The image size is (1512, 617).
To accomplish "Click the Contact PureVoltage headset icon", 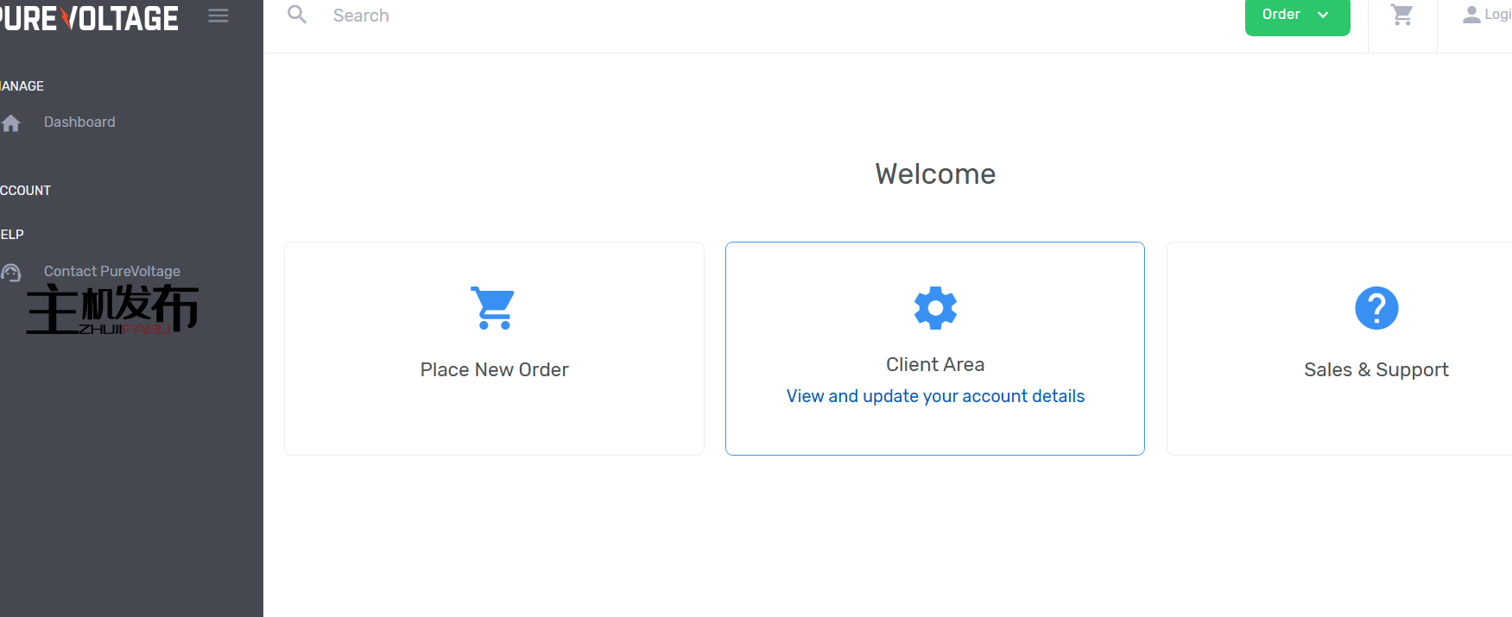I will click(11, 273).
